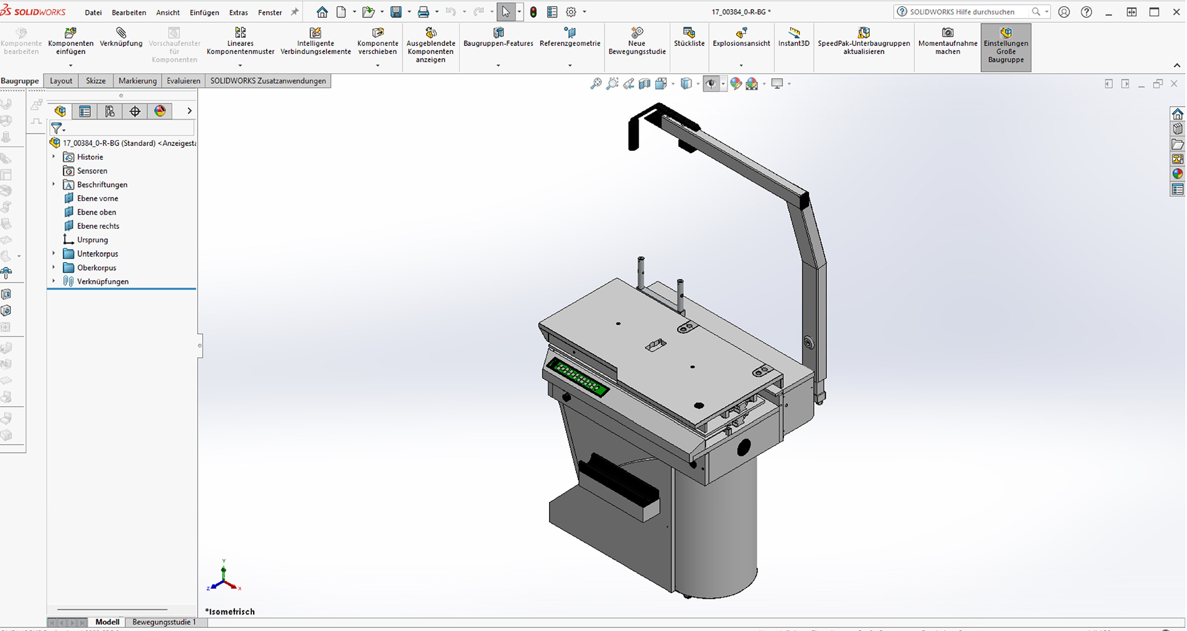The height and width of the screenshot is (631, 1187).
Task: Show more manager tabs chevron
Action: tap(190, 111)
